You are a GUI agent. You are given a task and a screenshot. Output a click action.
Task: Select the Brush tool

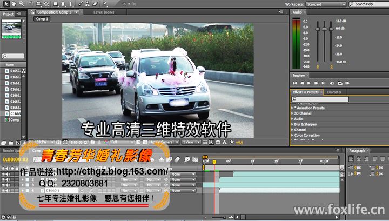[81, 4]
